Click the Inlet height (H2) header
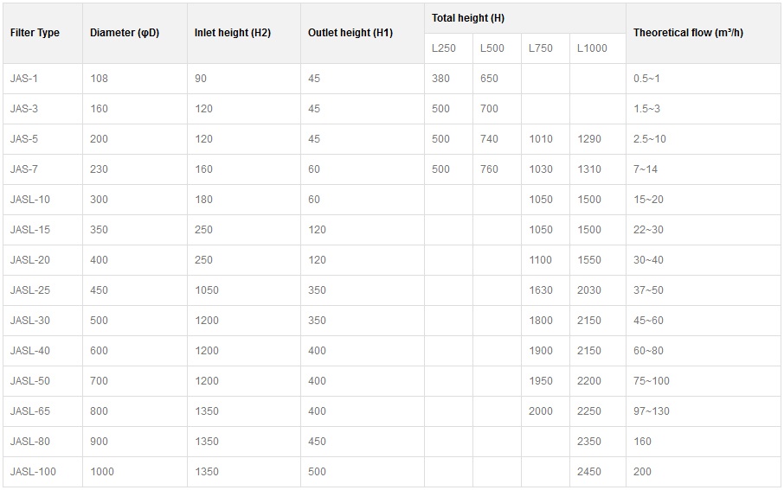Image resolution: width=784 pixels, height=490 pixels. click(233, 33)
